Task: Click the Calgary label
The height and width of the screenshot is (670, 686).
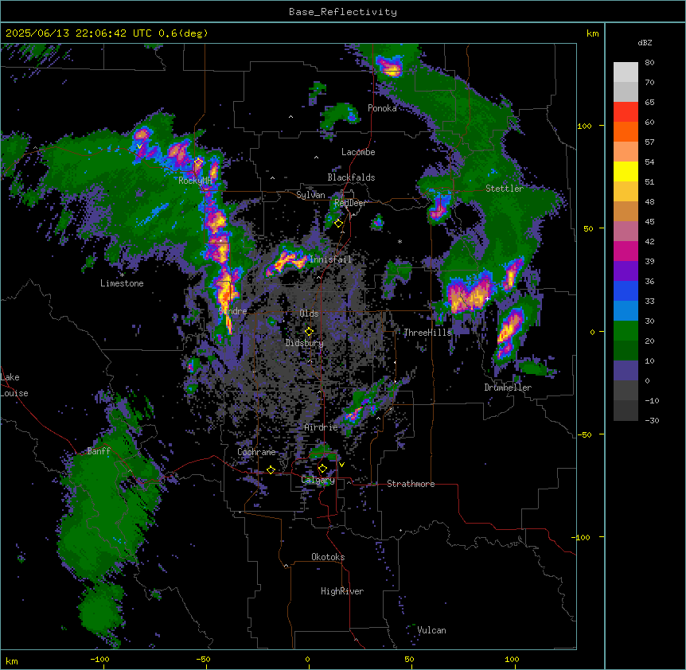Action: click(x=318, y=480)
